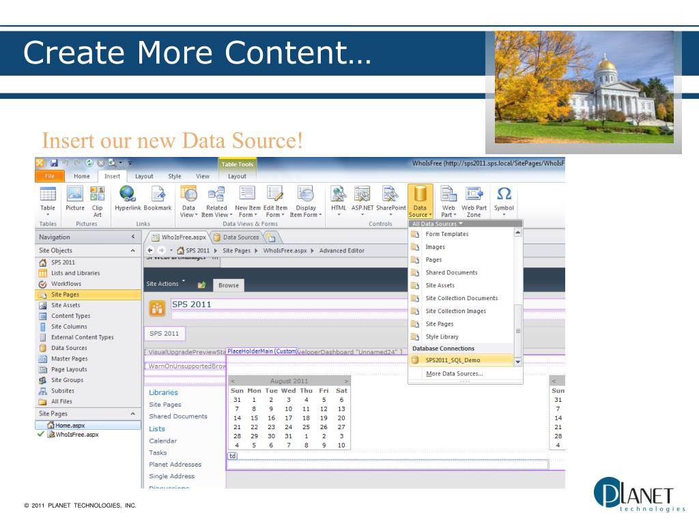Open the Calendar quick launch link
The height and width of the screenshot is (524, 699).
(x=162, y=441)
